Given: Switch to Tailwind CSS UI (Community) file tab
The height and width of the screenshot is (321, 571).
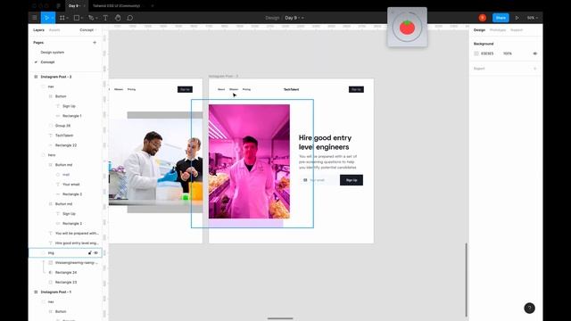Looking at the screenshot, I should click(x=117, y=6).
